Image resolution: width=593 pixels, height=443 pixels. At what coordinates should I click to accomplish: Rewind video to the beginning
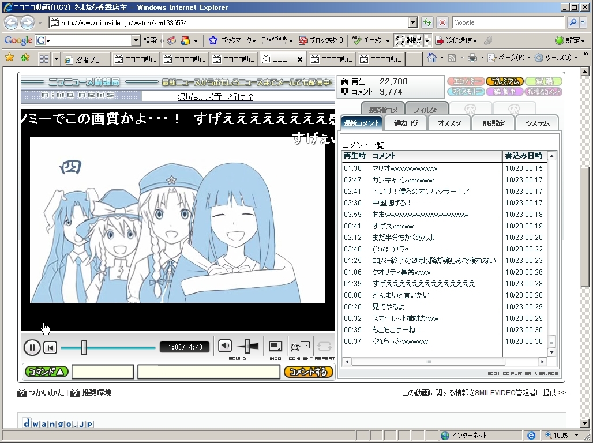50,347
